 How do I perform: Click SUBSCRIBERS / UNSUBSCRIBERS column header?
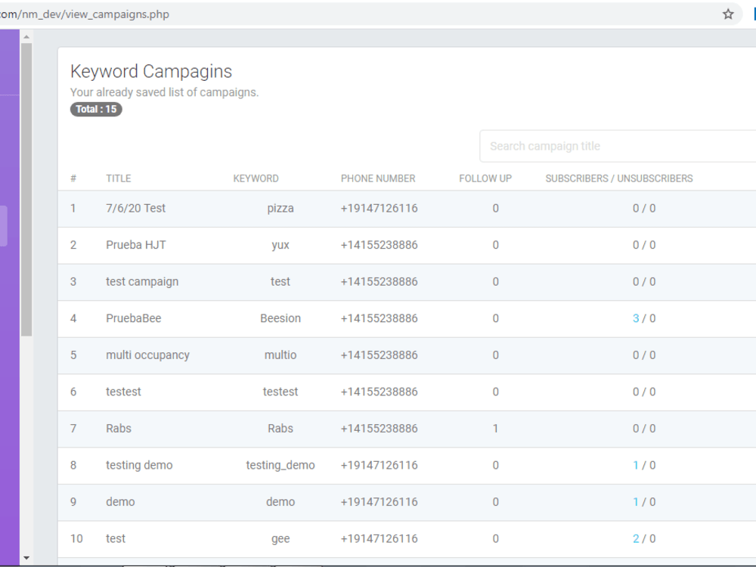click(619, 178)
